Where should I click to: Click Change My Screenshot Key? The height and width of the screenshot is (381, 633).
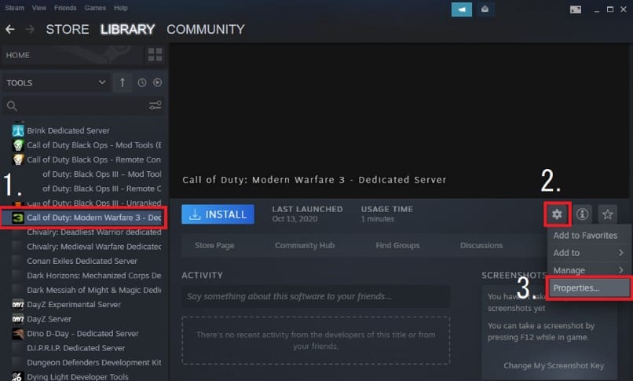click(554, 365)
